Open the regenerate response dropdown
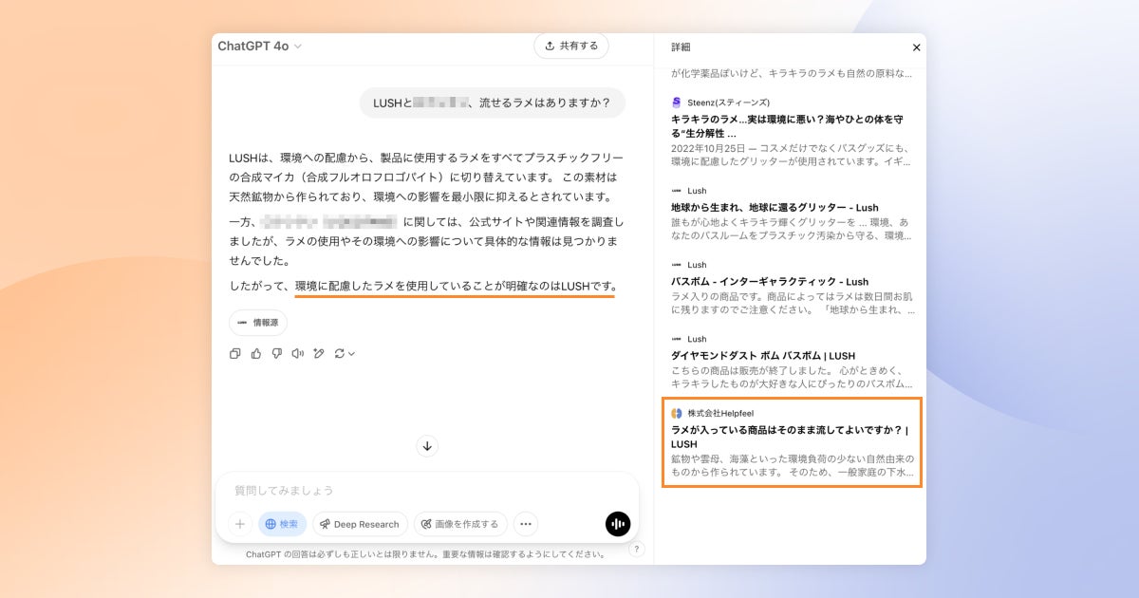This screenshot has height=598, width=1139. (345, 354)
